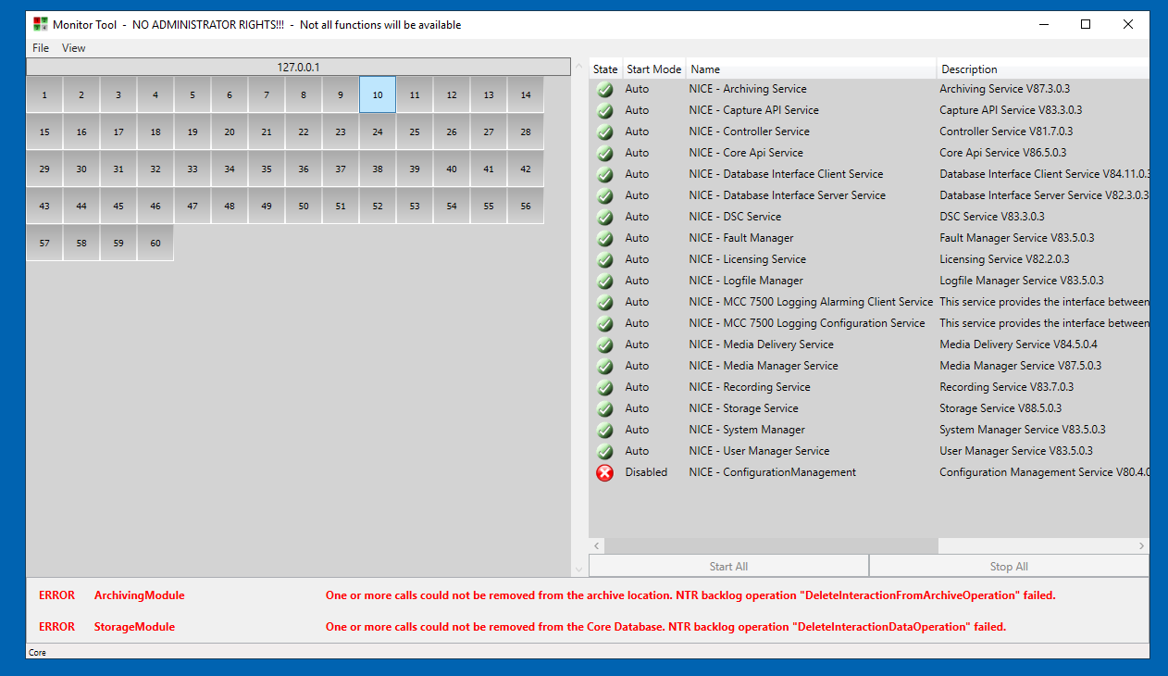The image size is (1168, 676).
Task: Click the state icon for Database Interface Client Service
Action: pos(604,175)
